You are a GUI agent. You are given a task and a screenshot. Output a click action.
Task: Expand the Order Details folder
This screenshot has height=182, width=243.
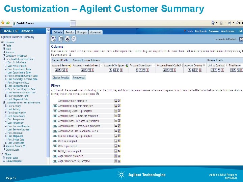click(4, 150)
